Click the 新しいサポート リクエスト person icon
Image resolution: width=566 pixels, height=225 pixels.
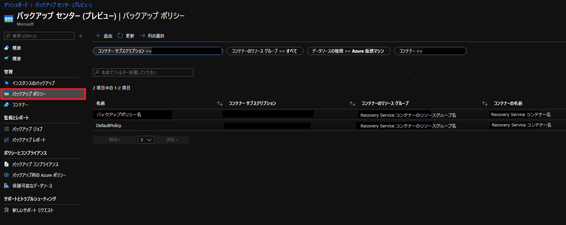[x=6, y=210]
